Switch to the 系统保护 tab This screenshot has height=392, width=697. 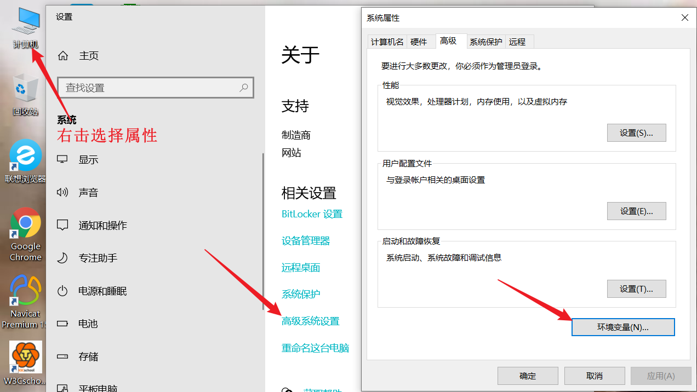pos(485,42)
